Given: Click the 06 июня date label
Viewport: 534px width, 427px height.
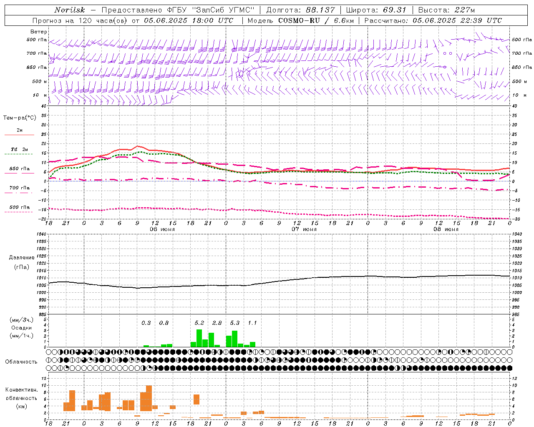Looking at the screenshot, I should tap(162, 229).
